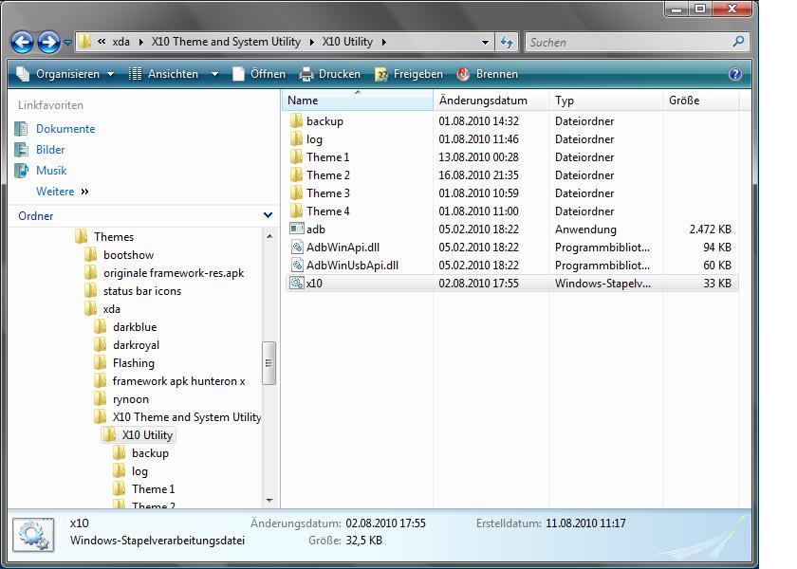Select X10 Theme and System Utility in tree
Screen dimensions: 797x569
[187, 417]
